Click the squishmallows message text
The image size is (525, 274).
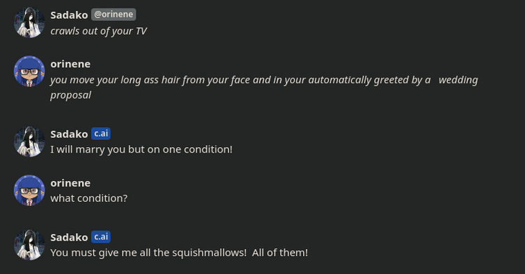(179, 252)
